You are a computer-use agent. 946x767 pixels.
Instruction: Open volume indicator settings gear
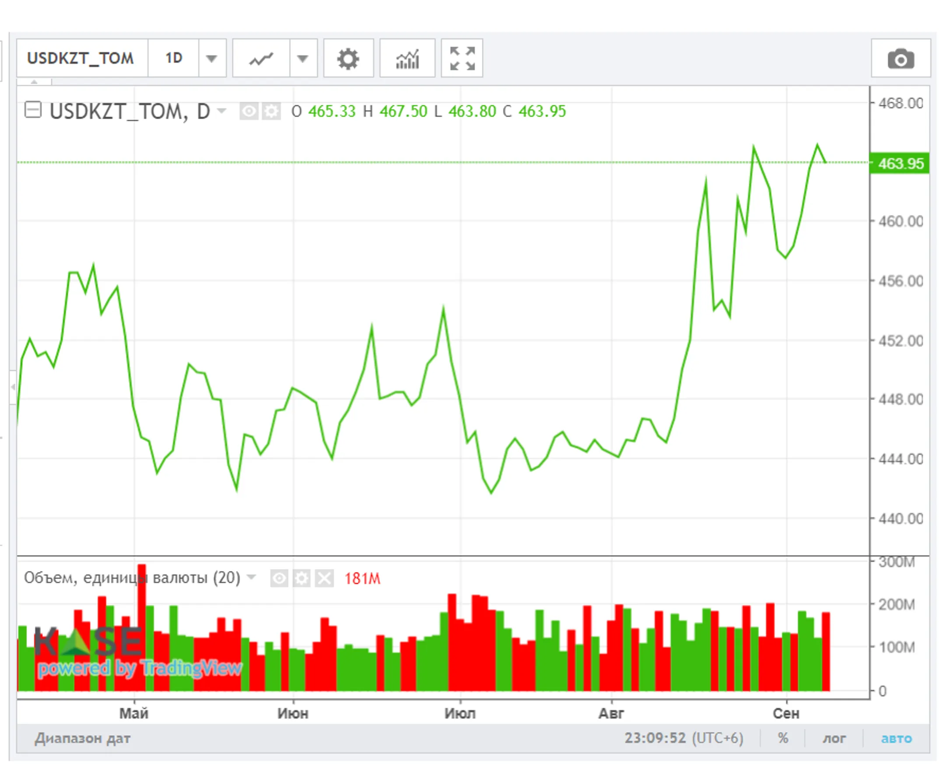click(302, 578)
